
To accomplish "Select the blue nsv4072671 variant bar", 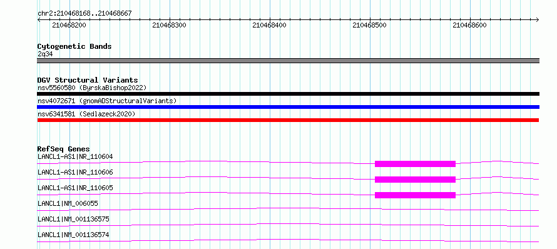I will click(x=288, y=107).
